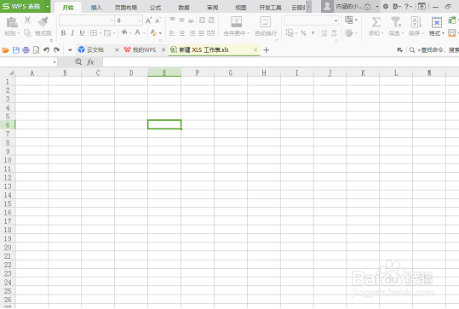Open the 页面布局 ribbon tab
The width and height of the screenshot is (459, 309).
tap(126, 8)
